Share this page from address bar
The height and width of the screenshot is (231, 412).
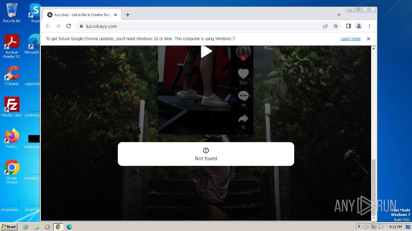(x=325, y=26)
